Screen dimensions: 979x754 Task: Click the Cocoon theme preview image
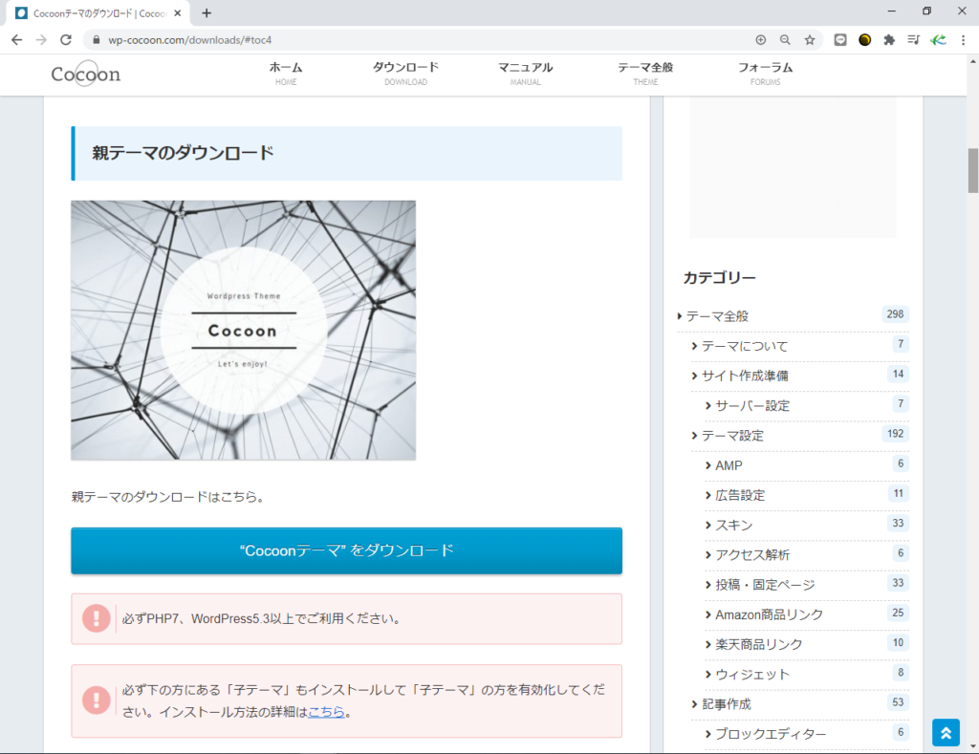[x=244, y=331]
